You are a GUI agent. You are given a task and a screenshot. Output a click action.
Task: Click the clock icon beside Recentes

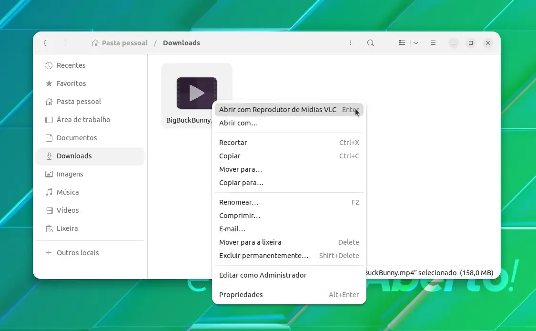[49, 65]
